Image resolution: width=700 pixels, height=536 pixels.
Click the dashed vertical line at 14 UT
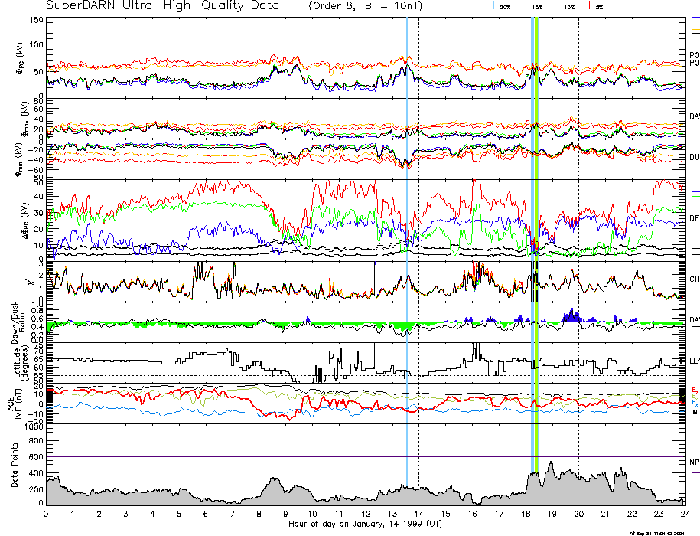point(418,230)
